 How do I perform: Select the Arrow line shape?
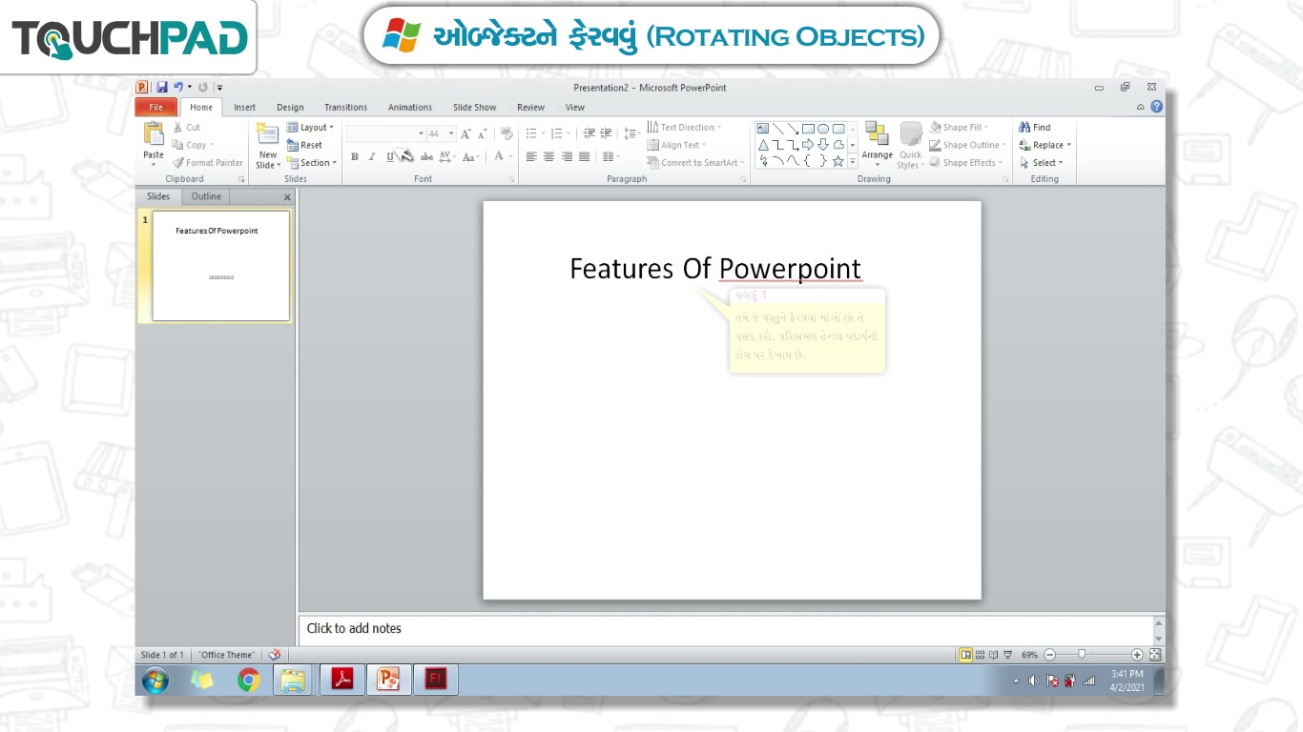coord(794,129)
